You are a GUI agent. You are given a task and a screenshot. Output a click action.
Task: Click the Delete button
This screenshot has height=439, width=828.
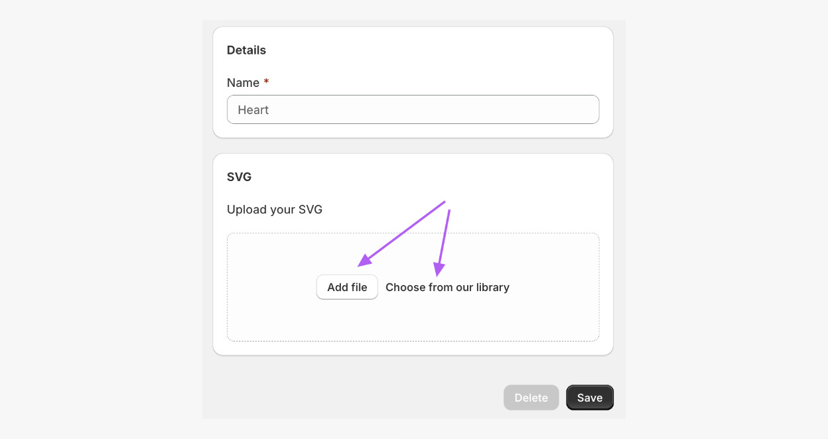pyautogui.click(x=531, y=398)
